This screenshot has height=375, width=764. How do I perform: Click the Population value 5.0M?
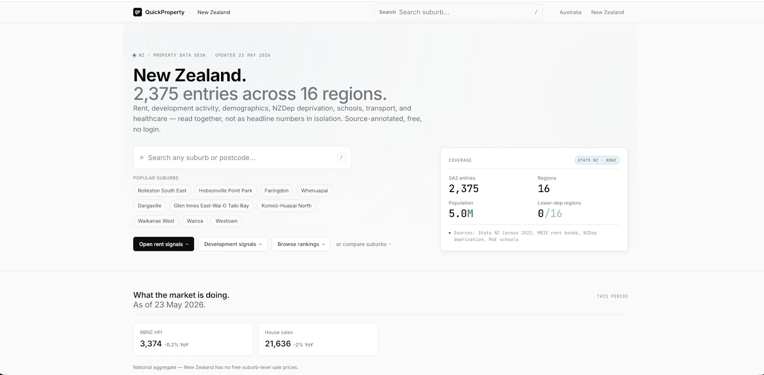point(461,214)
